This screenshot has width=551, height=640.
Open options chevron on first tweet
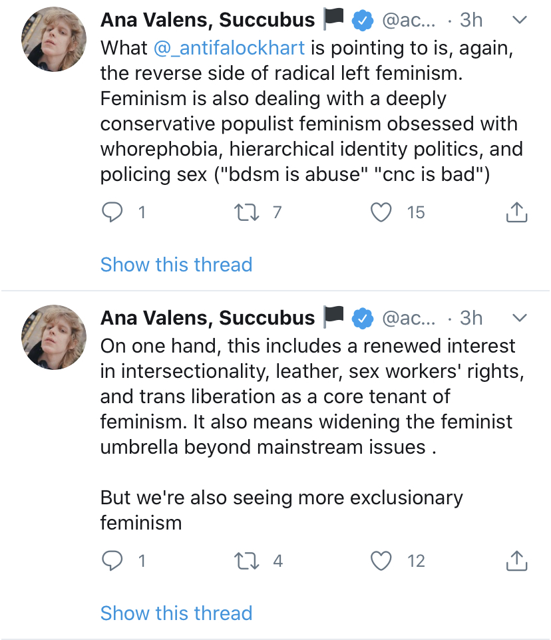[x=520, y=21]
